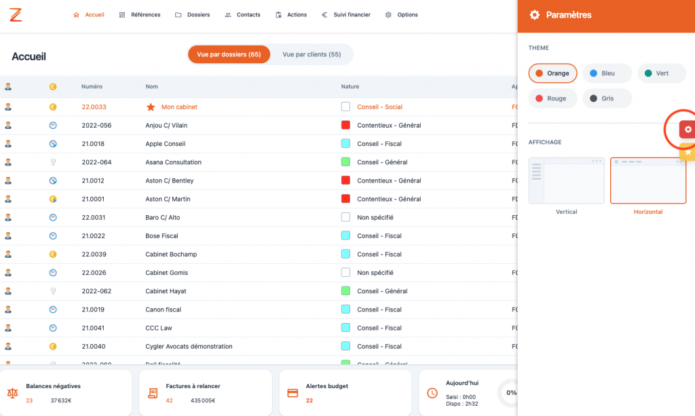The height and width of the screenshot is (416, 695).
Task: Click the card icon in Alertes budget
Action: pyautogui.click(x=293, y=393)
